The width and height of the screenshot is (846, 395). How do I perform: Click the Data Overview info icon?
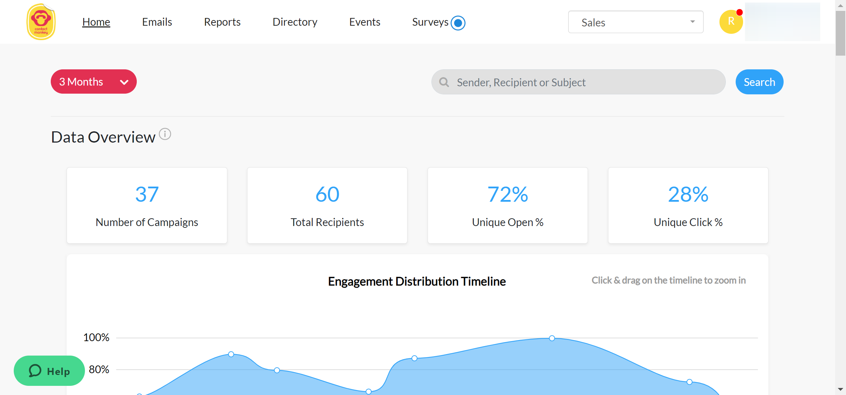pyautogui.click(x=165, y=134)
